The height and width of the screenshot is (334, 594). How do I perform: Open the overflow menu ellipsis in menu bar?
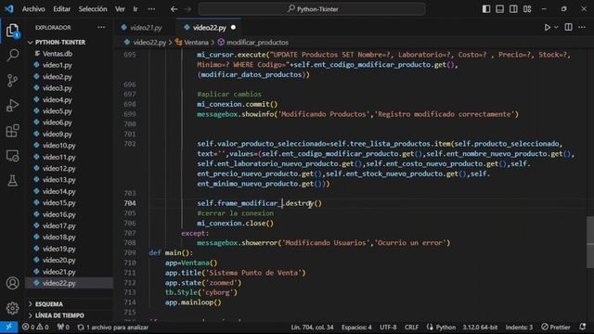pos(151,9)
